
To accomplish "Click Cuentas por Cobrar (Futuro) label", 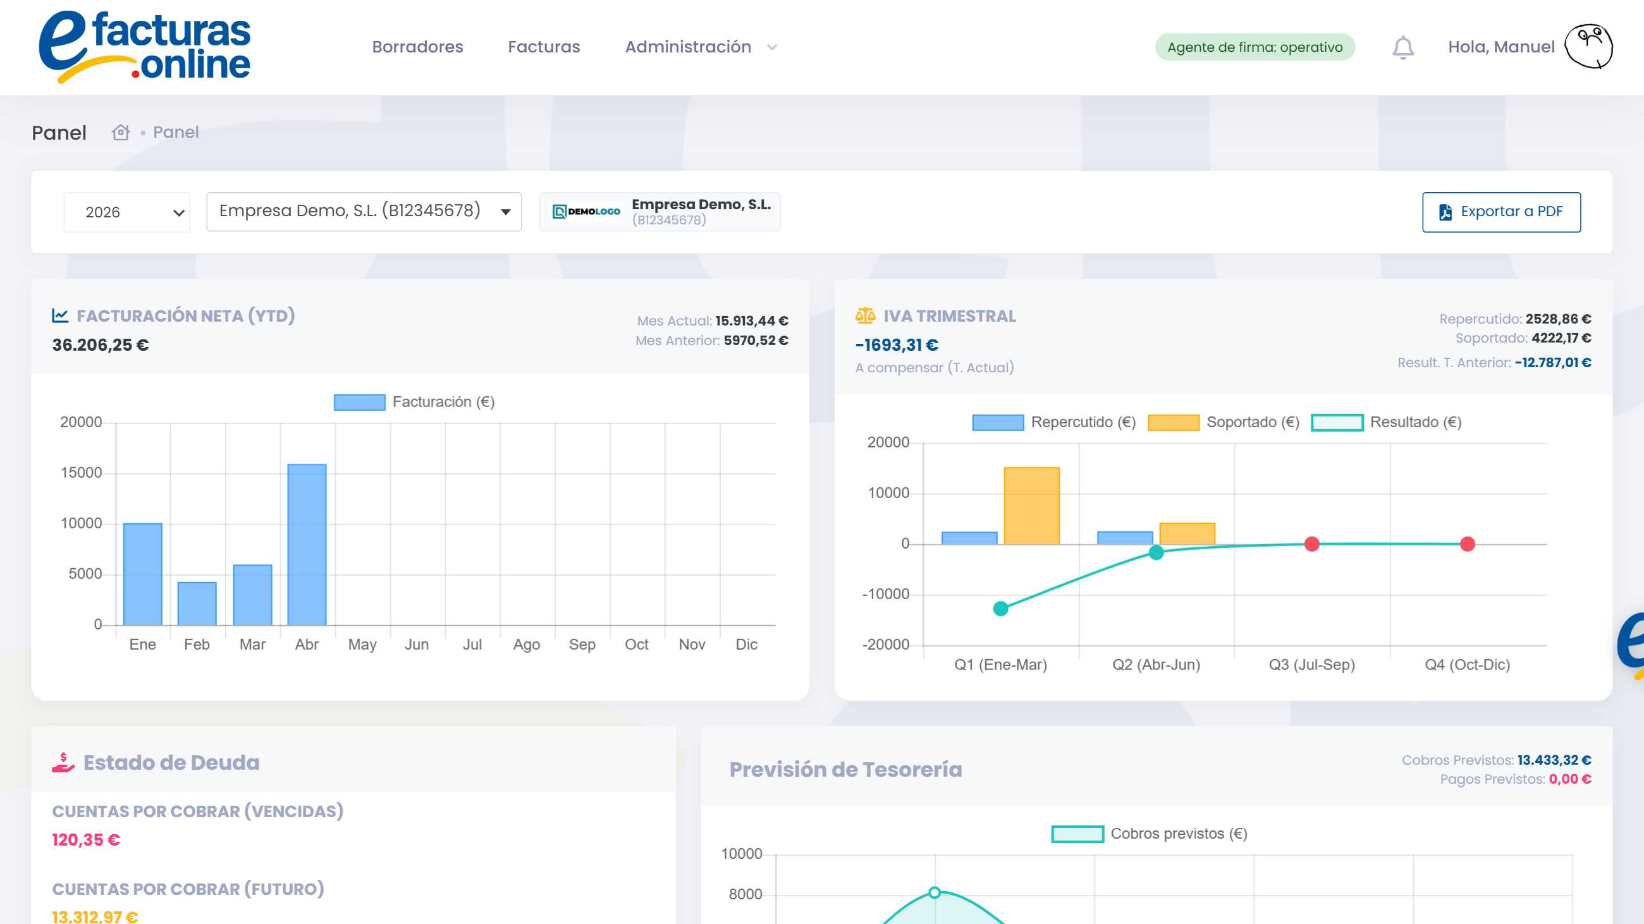I will tap(188, 890).
